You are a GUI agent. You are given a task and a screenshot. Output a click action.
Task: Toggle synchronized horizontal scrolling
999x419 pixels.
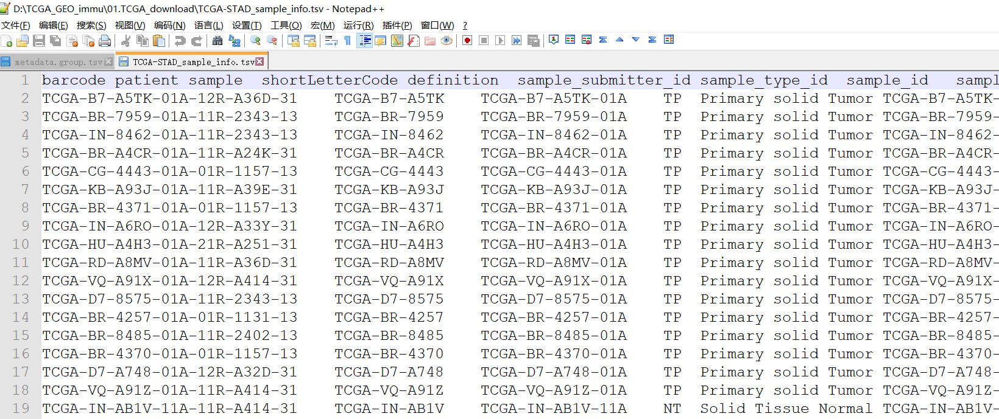[310, 41]
